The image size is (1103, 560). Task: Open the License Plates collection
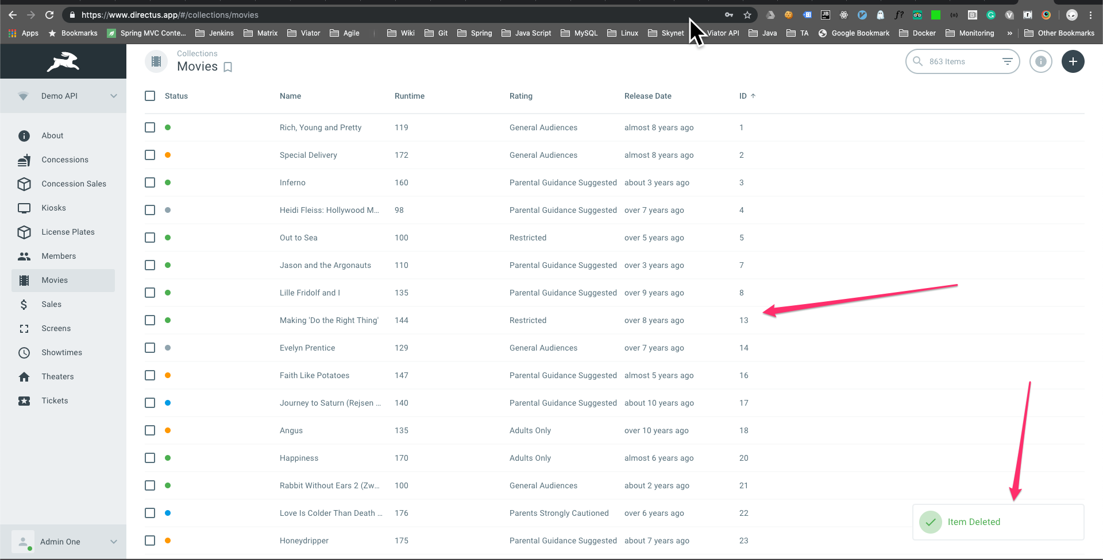(68, 232)
